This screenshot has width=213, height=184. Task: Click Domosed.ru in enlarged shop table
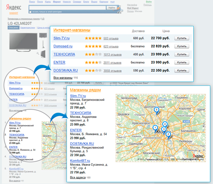(63, 46)
